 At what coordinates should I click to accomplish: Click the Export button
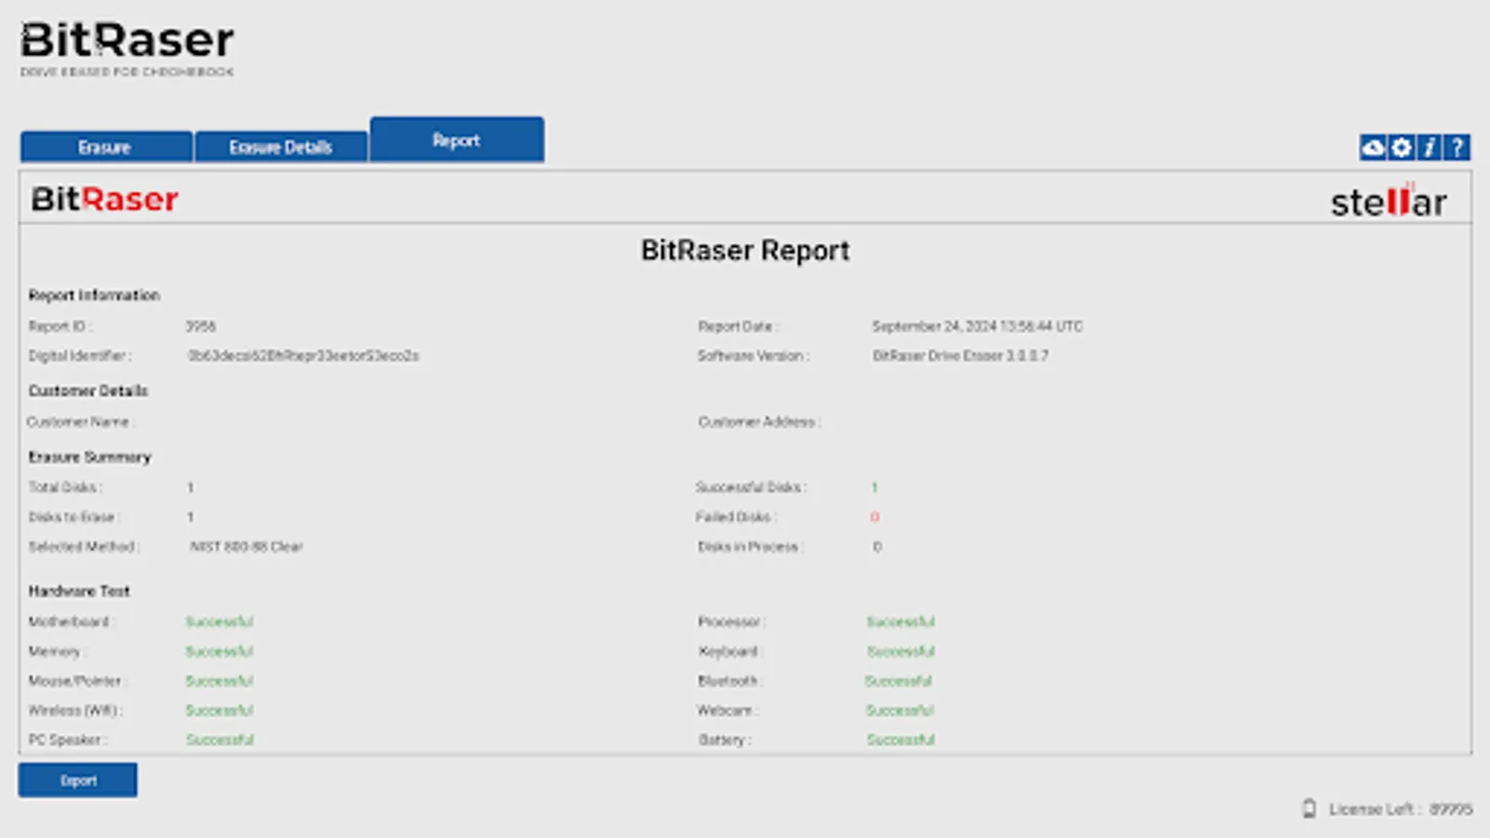(x=77, y=779)
